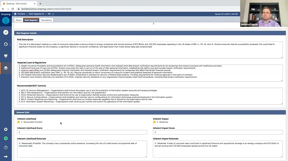Click the '3 - Moderate' impact value
Viewport: 288px width, 161px height.
coord(162,122)
